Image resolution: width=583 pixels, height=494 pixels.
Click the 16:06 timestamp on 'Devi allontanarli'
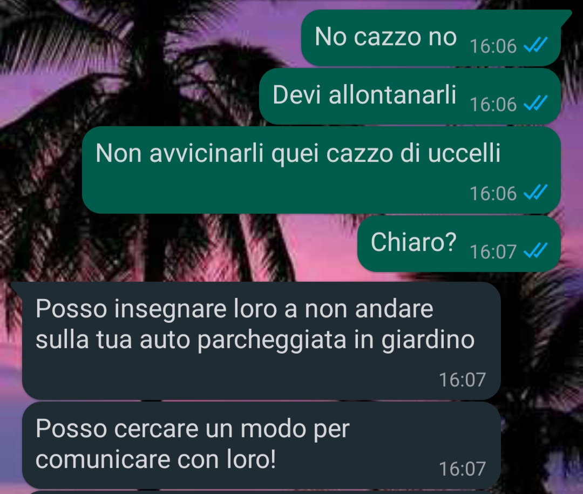(493, 105)
